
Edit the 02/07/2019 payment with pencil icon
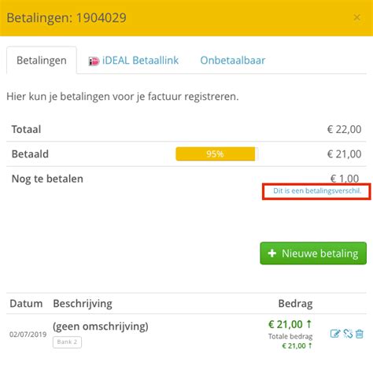(335, 334)
